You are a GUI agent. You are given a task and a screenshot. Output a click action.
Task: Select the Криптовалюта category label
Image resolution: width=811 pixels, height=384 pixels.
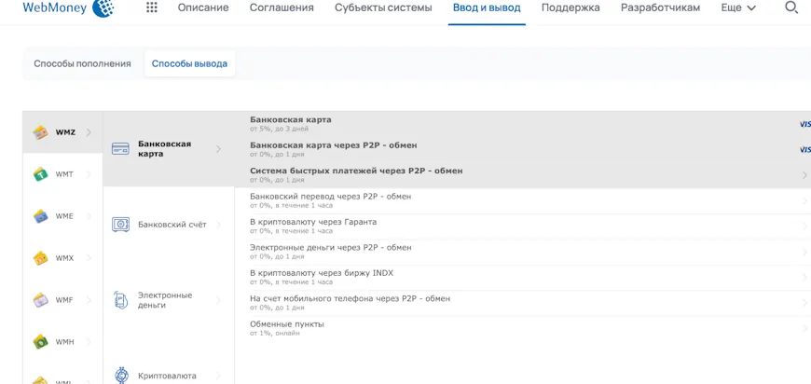click(x=167, y=376)
